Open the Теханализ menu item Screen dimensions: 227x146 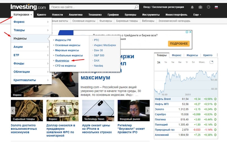[x=95, y=15]
